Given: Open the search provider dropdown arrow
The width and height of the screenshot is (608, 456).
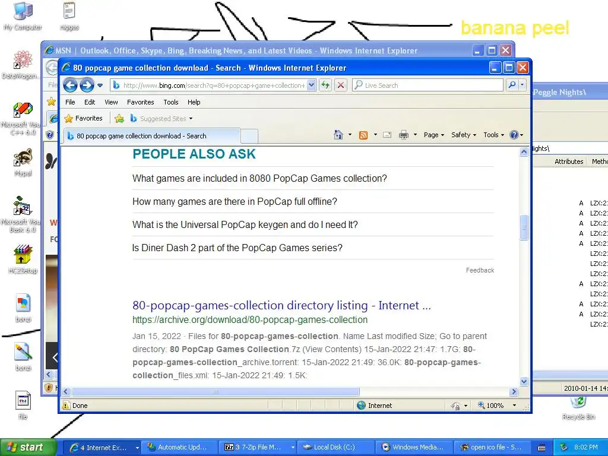Looking at the screenshot, I should (522, 85).
